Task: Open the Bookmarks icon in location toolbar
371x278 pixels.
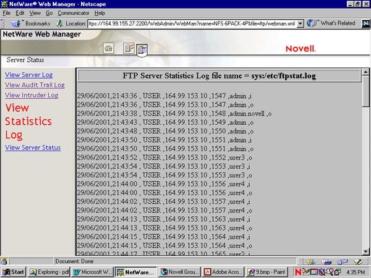Action: [x=16, y=23]
